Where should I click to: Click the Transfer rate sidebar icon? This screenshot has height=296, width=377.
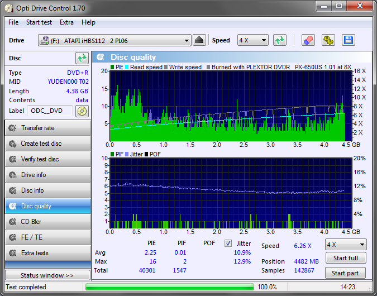(12, 128)
